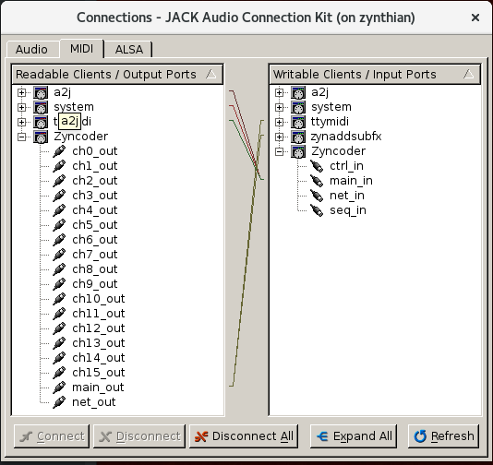The height and width of the screenshot is (465, 493).
Task: Collapse the Zyncoder client in Output Ports
Action: click(x=21, y=137)
